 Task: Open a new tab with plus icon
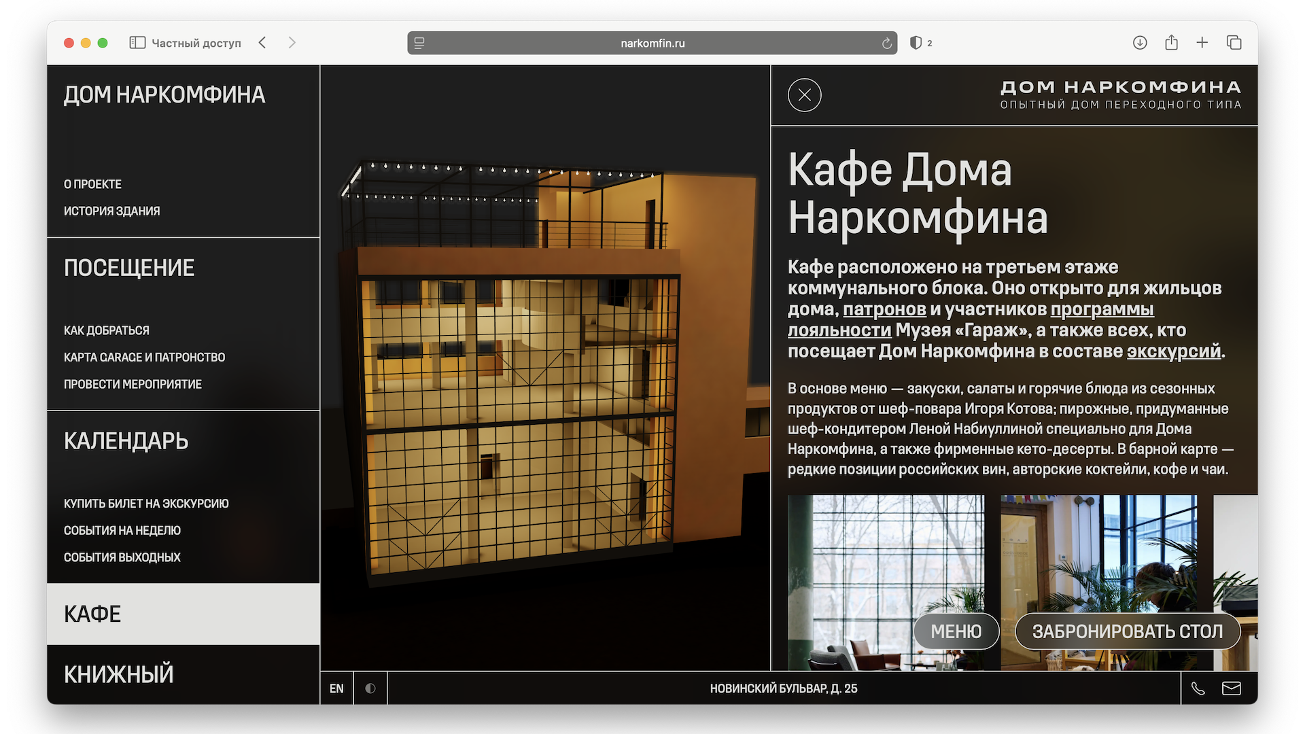pyautogui.click(x=1202, y=43)
